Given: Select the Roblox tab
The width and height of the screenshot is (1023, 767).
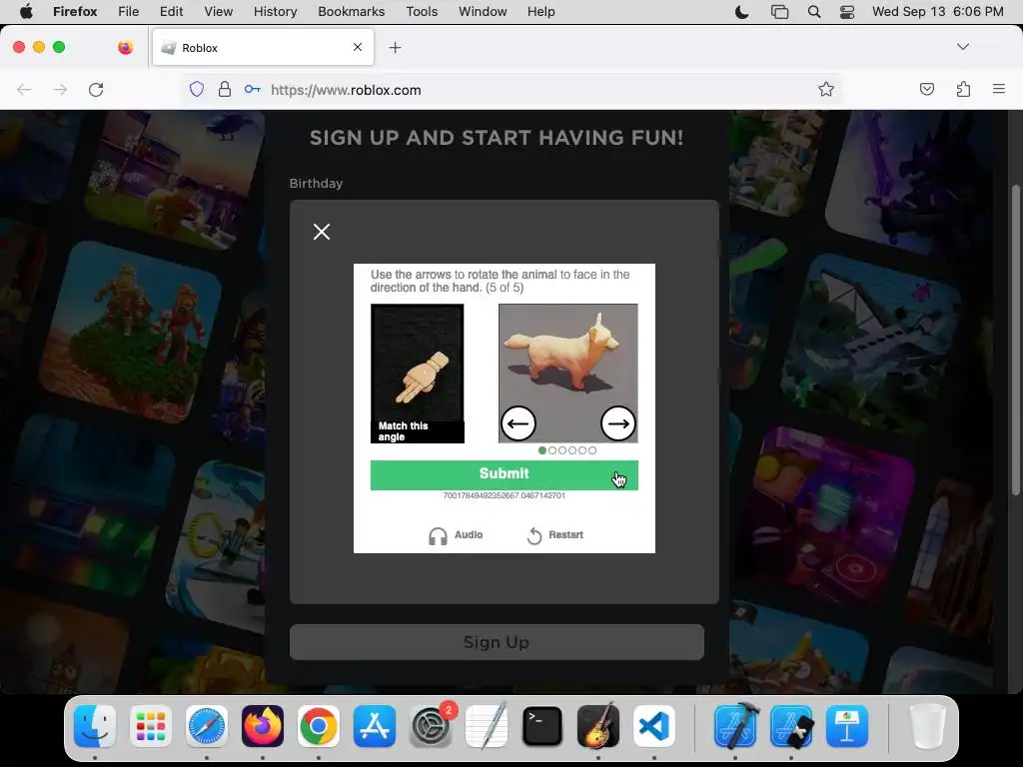Looking at the screenshot, I should pos(263,48).
